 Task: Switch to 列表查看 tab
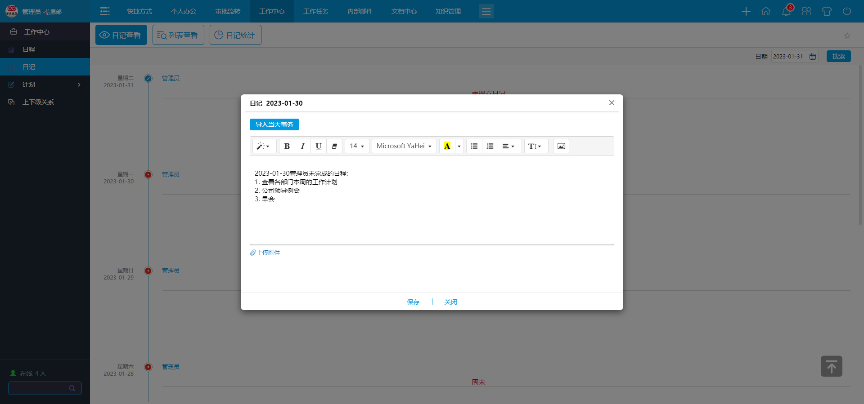pyautogui.click(x=178, y=35)
